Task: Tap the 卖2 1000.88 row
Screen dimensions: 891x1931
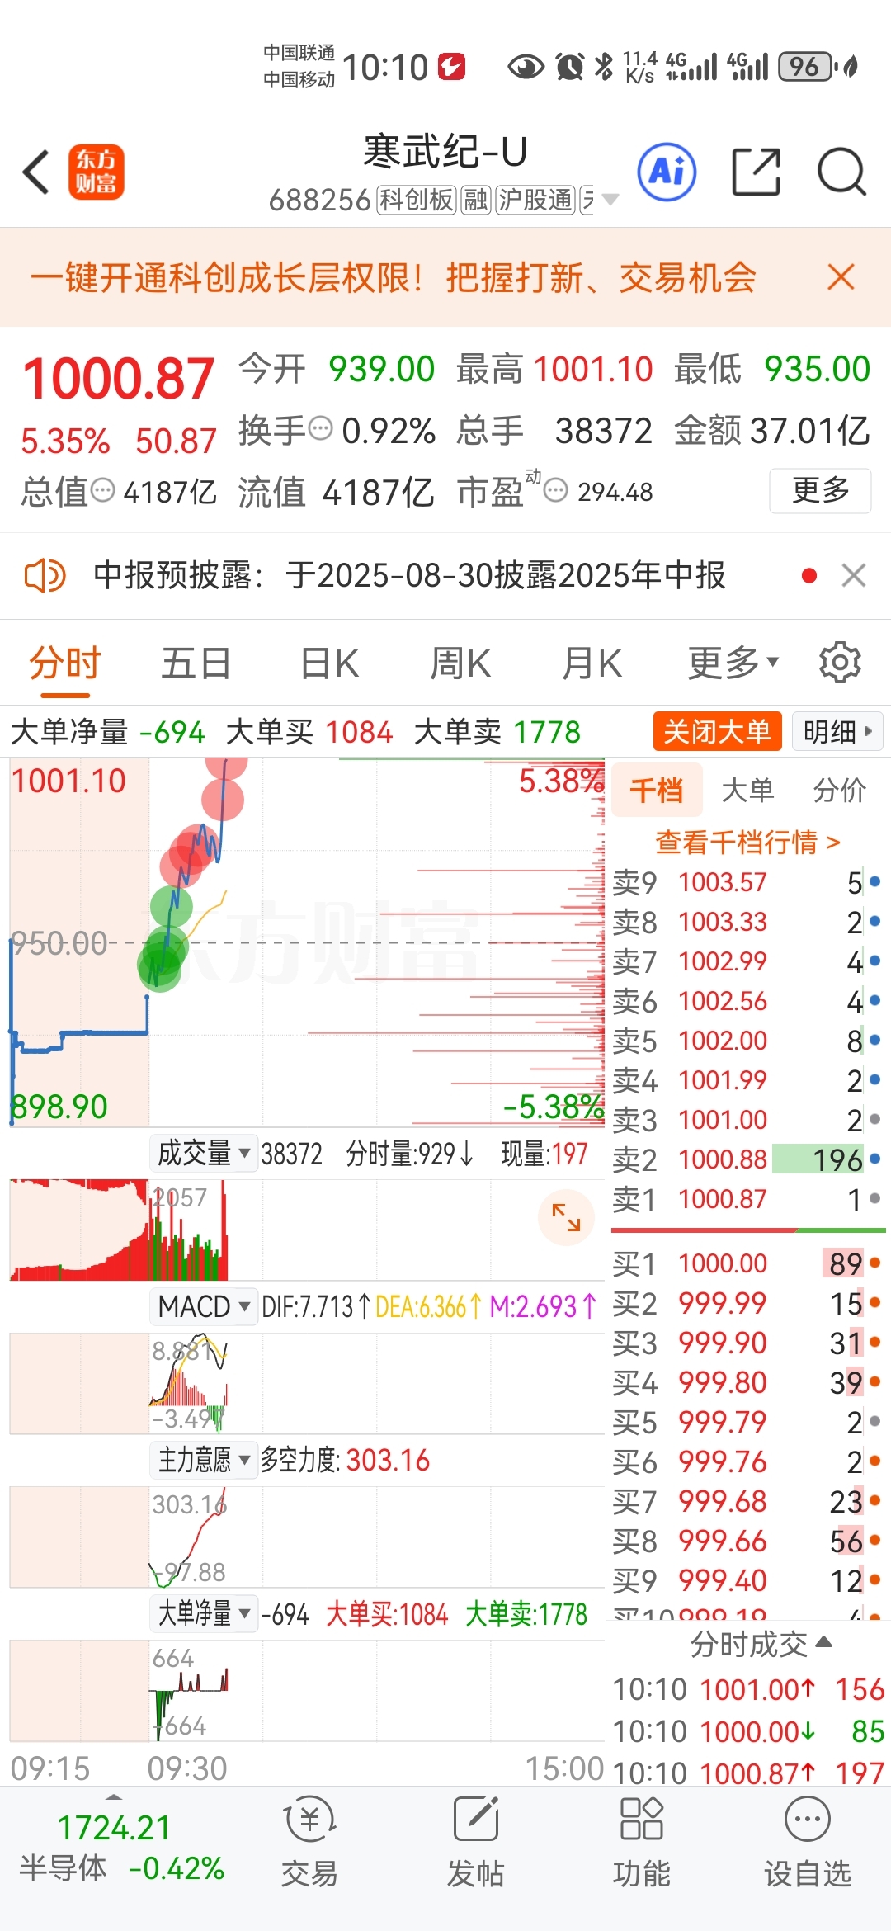Action: point(747,1159)
